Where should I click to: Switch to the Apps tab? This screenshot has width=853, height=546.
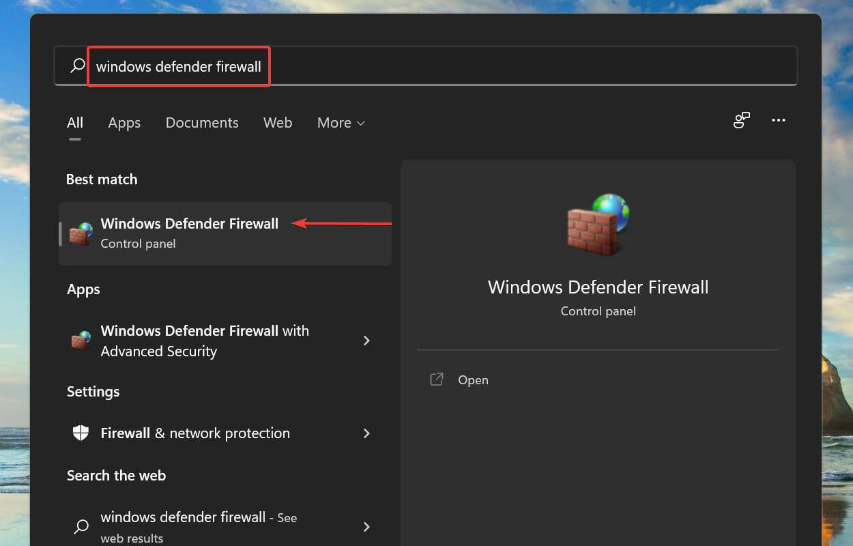click(x=124, y=123)
